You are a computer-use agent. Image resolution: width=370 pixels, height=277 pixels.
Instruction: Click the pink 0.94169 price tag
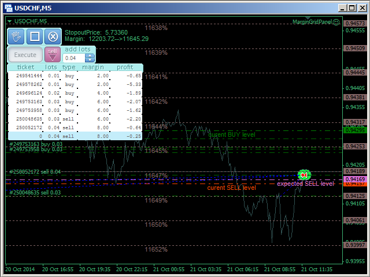coord(355,179)
